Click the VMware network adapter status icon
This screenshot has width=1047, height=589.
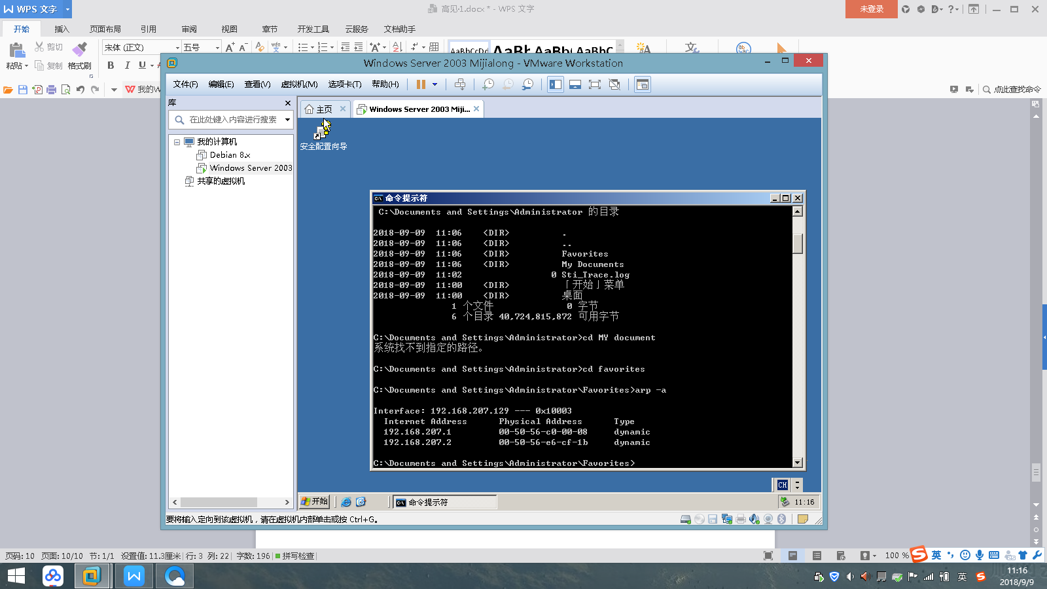(x=727, y=519)
